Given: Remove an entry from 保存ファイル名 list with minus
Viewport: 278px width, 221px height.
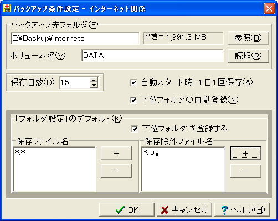Looking at the screenshot, I should tap(116, 171).
